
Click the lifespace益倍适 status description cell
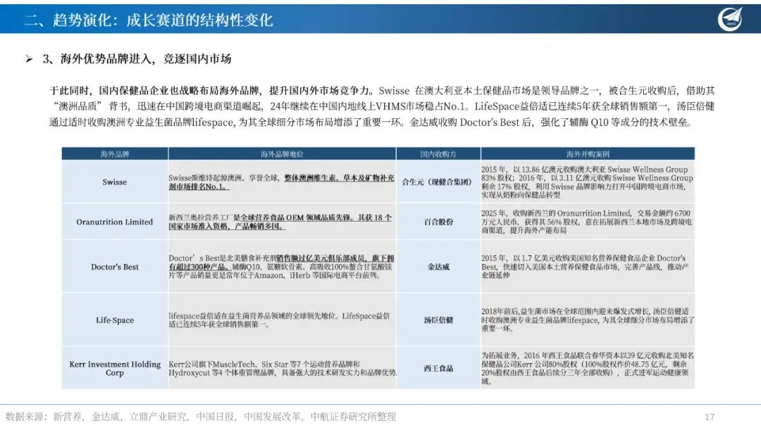pos(282,320)
